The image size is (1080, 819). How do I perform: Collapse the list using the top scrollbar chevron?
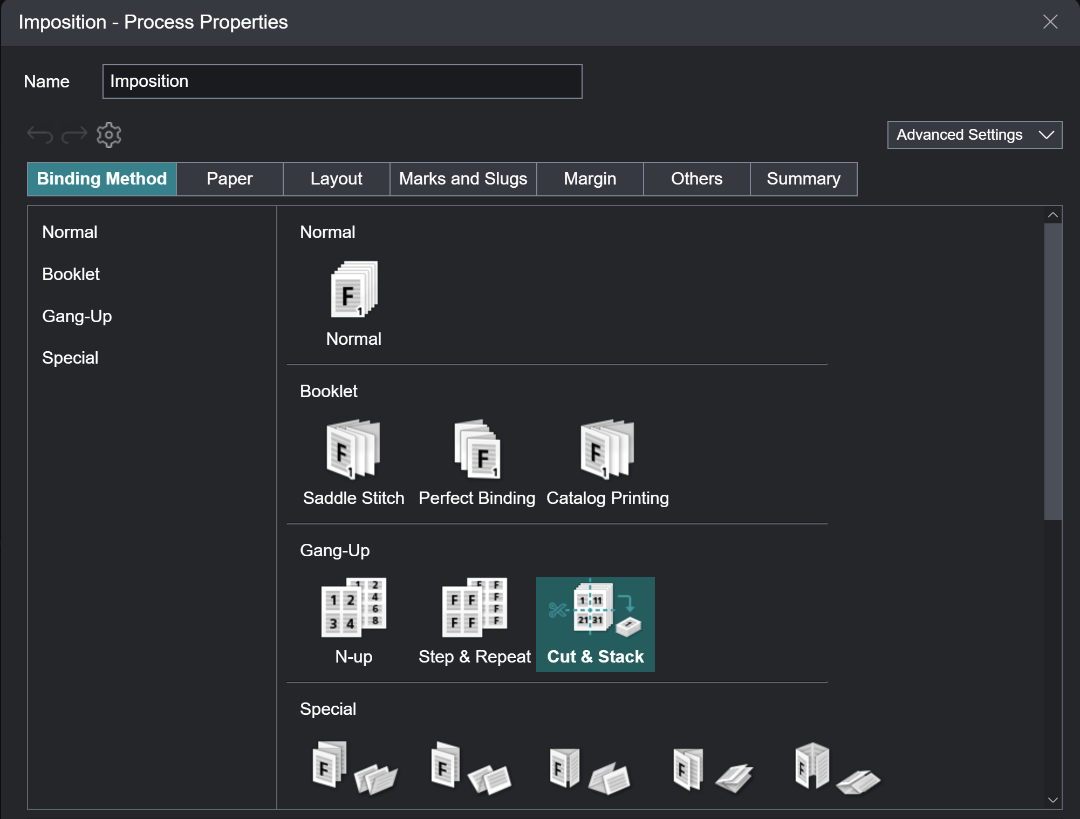1052,214
